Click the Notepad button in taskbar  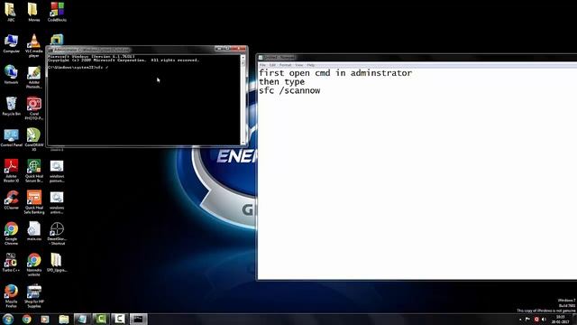82,319
